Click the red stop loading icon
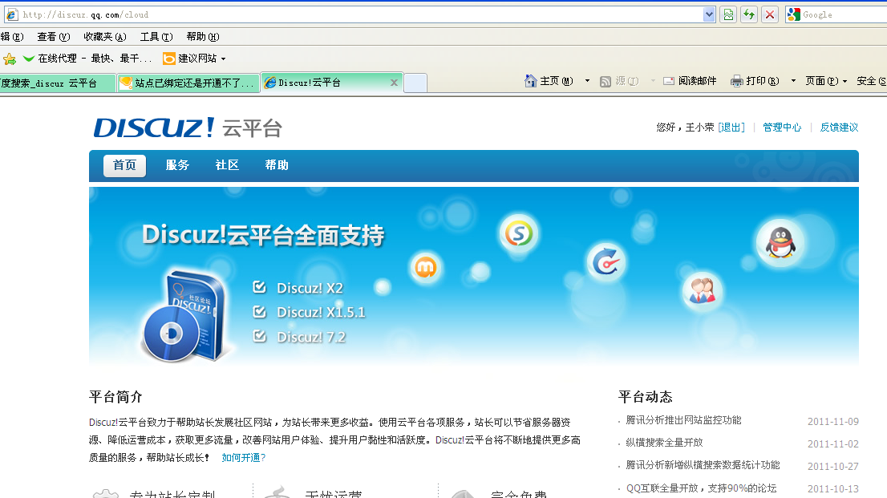The width and height of the screenshot is (887, 498). coord(769,14)
